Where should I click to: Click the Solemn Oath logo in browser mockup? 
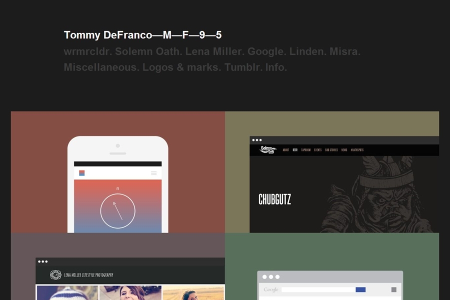click(267, 150)
